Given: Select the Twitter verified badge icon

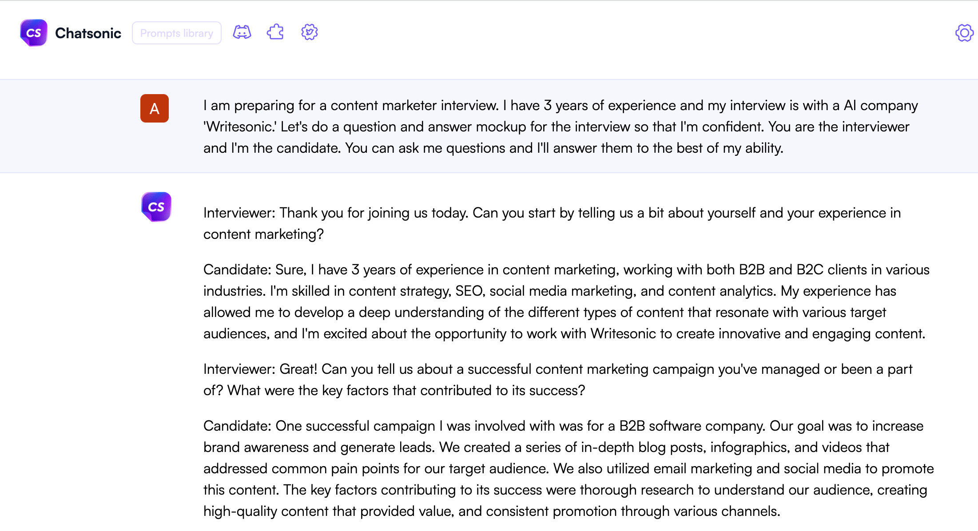Looking at the screenshot, I should tap(309, 32).
